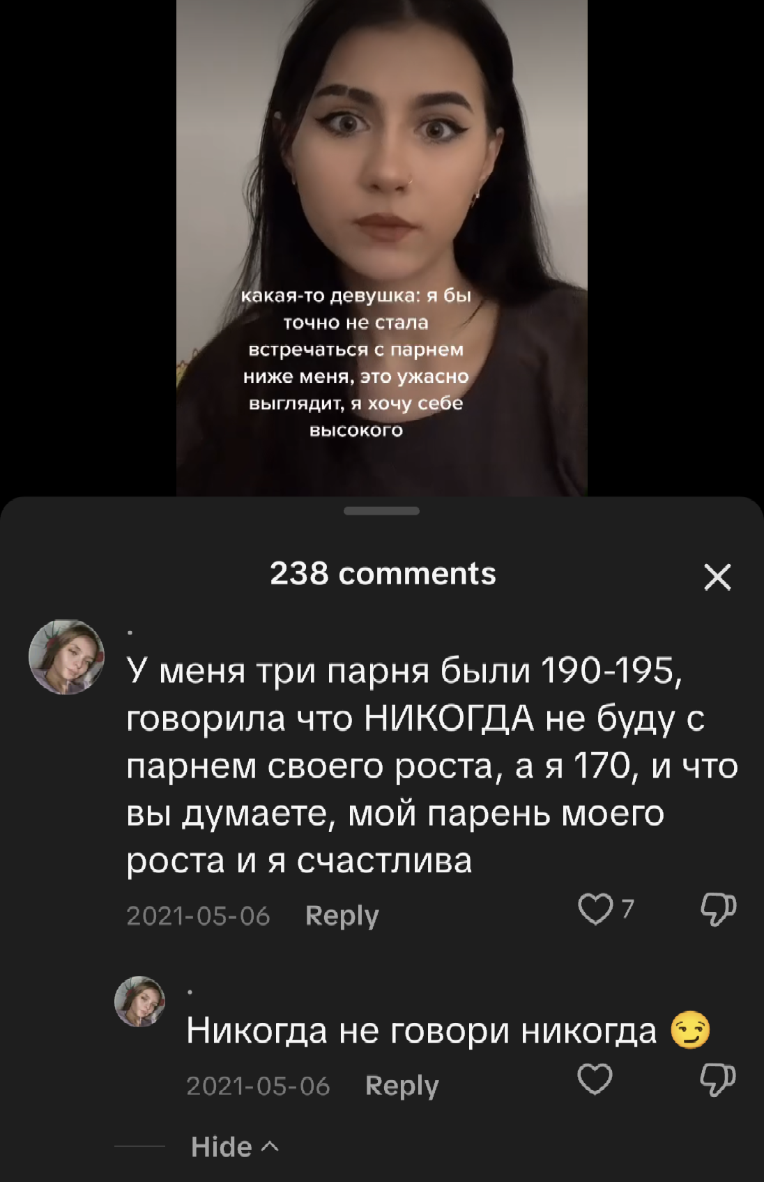This screenshot has height=1182, width=764.
Task: Dislike the first comment about height 170
Action: (x=718, y=909)
